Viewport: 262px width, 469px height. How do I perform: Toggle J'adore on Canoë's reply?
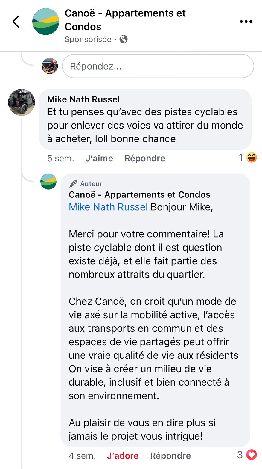coord(123,456)
